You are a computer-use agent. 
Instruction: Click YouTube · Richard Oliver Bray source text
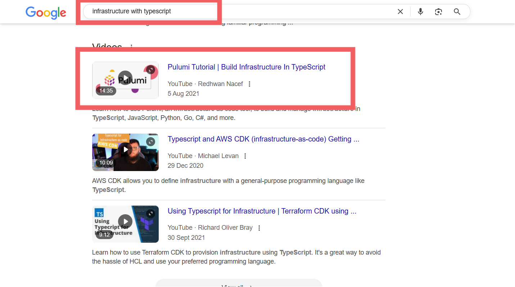pos(210,228)
